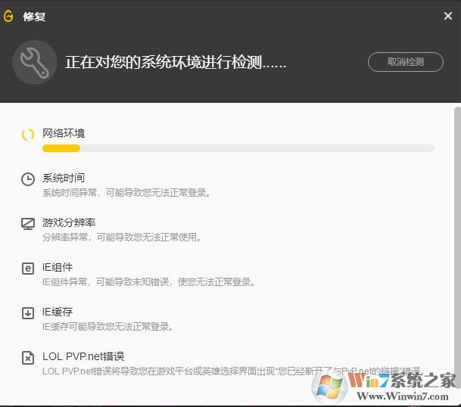Screen dimensions: 461x407
Task: Click the 系统时间异常 description text
Action: 126,193
